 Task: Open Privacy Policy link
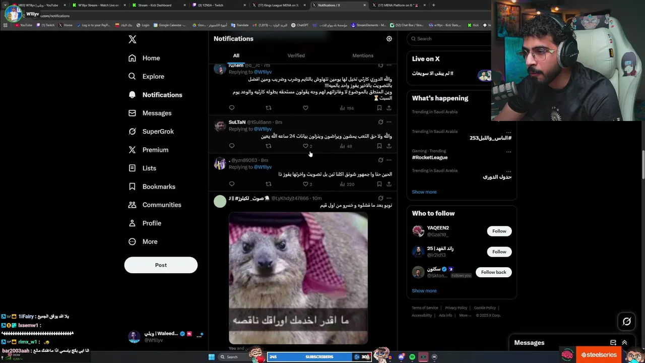click(456, 308)
